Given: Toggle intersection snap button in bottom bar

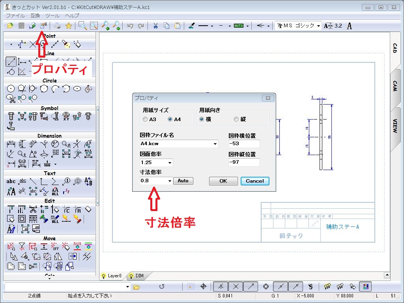Looking at the screenshot, I should [x=236, y=286].
